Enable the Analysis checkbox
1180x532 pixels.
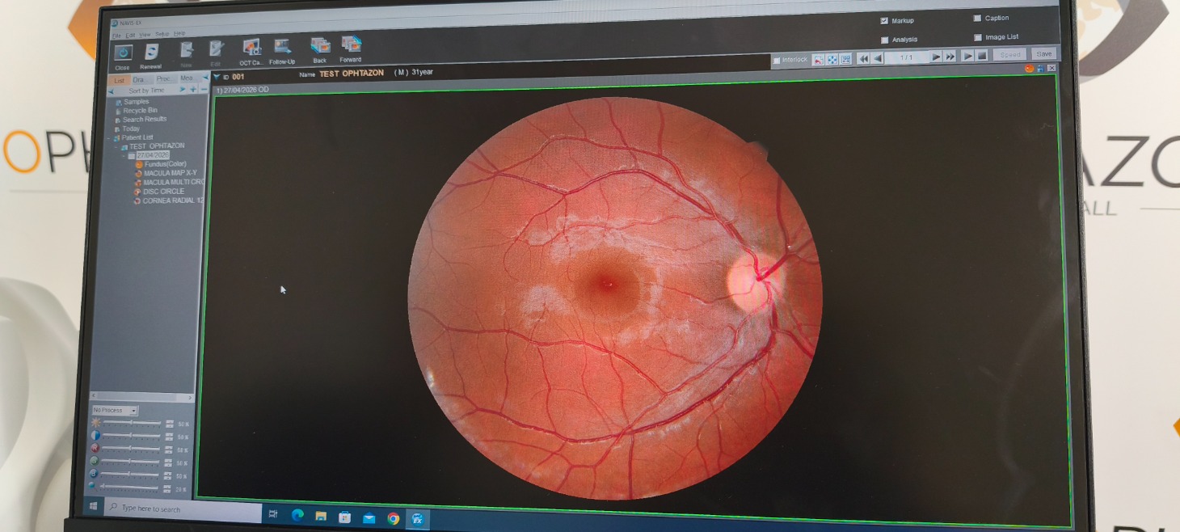click(x=884, y=40)
